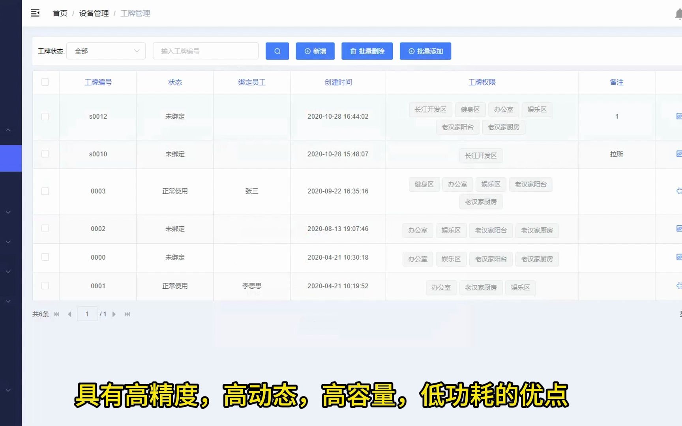Check the box for badge s0010

click(x=45, y=154)
